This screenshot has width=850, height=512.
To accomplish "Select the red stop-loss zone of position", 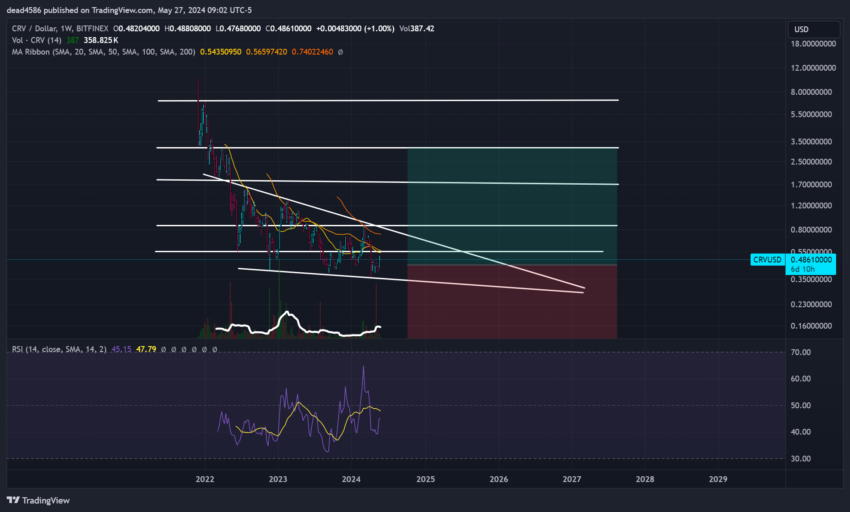I will click(512, 302).
